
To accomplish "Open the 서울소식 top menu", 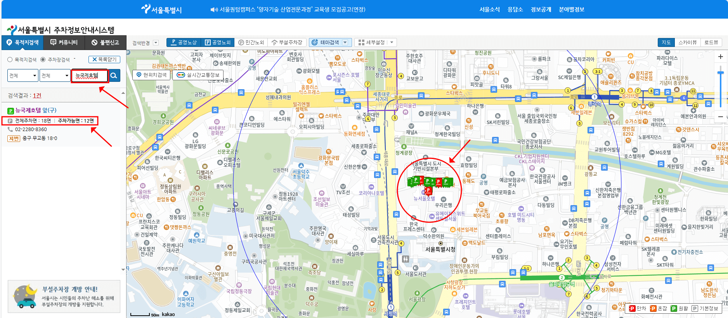I will pos(490,10).
